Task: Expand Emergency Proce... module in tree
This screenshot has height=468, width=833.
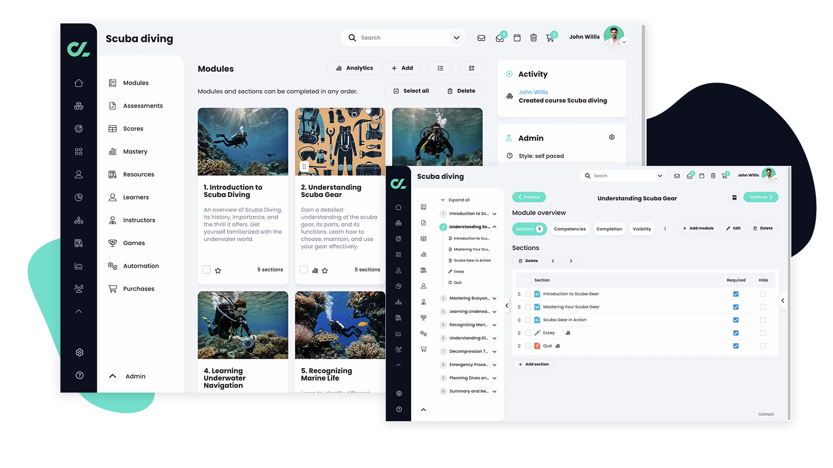Action: 495,365
